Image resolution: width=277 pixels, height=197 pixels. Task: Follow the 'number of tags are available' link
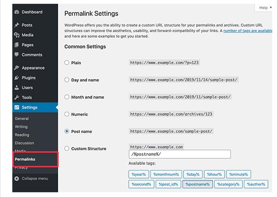tap(248, 31)
